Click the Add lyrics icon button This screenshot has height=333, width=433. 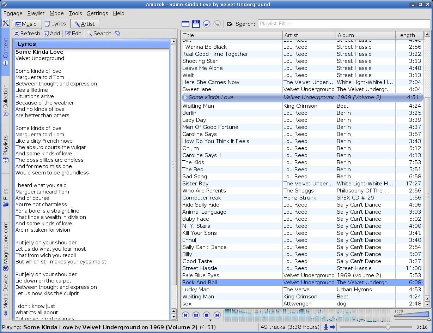(x=52, y=34)
